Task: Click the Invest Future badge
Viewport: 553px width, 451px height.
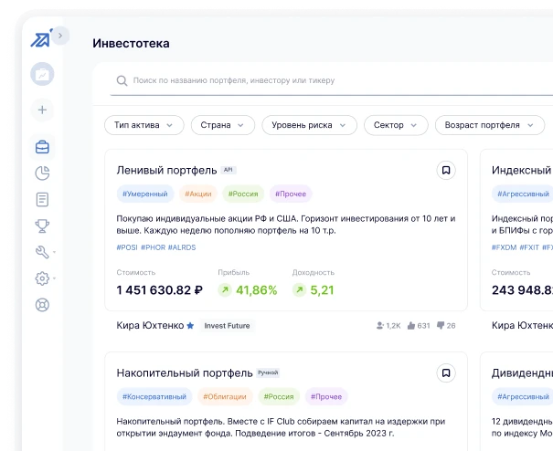Action: [227, 326]
